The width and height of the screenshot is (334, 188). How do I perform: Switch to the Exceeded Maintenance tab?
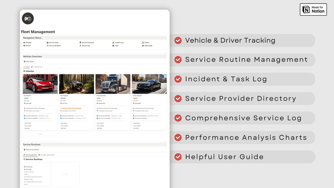click(50, 154)
